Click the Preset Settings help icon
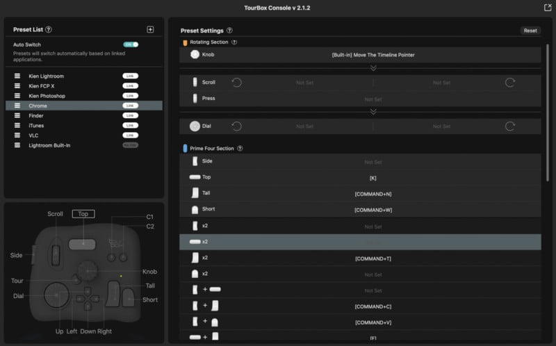 pos(229,31)
